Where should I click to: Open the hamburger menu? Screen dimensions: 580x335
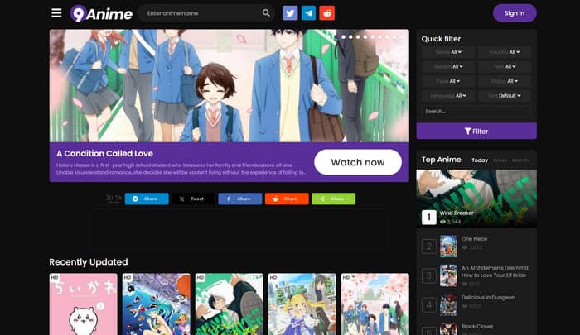tap(56, 13)
